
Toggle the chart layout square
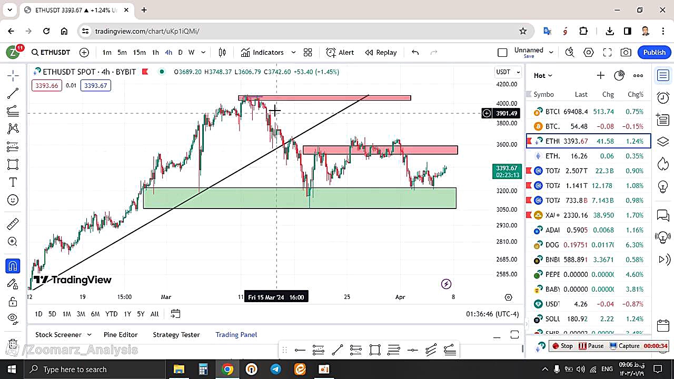pos(502,52)
